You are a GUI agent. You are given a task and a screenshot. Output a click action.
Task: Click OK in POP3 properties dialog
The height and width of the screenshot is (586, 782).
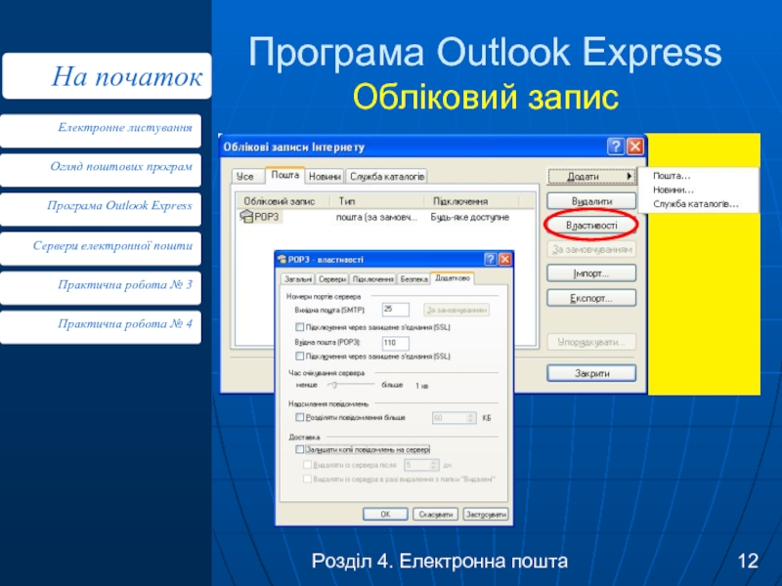[x=385, y=514]
